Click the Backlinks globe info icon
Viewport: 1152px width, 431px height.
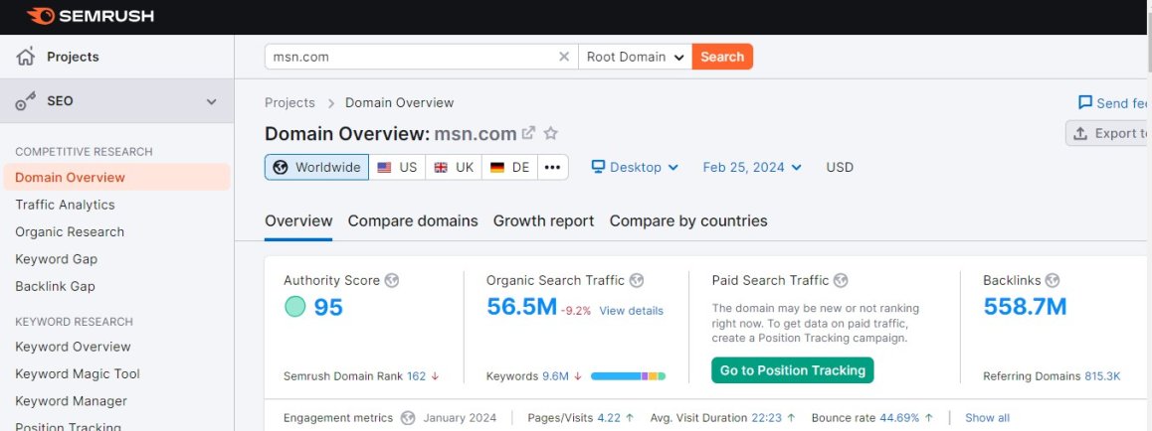coord(1053,280)
